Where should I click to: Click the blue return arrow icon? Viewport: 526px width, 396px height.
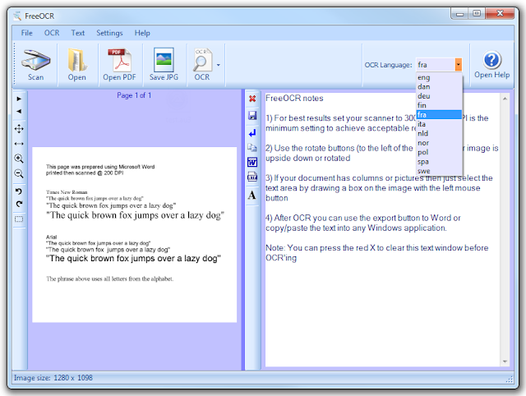point(252,133)
